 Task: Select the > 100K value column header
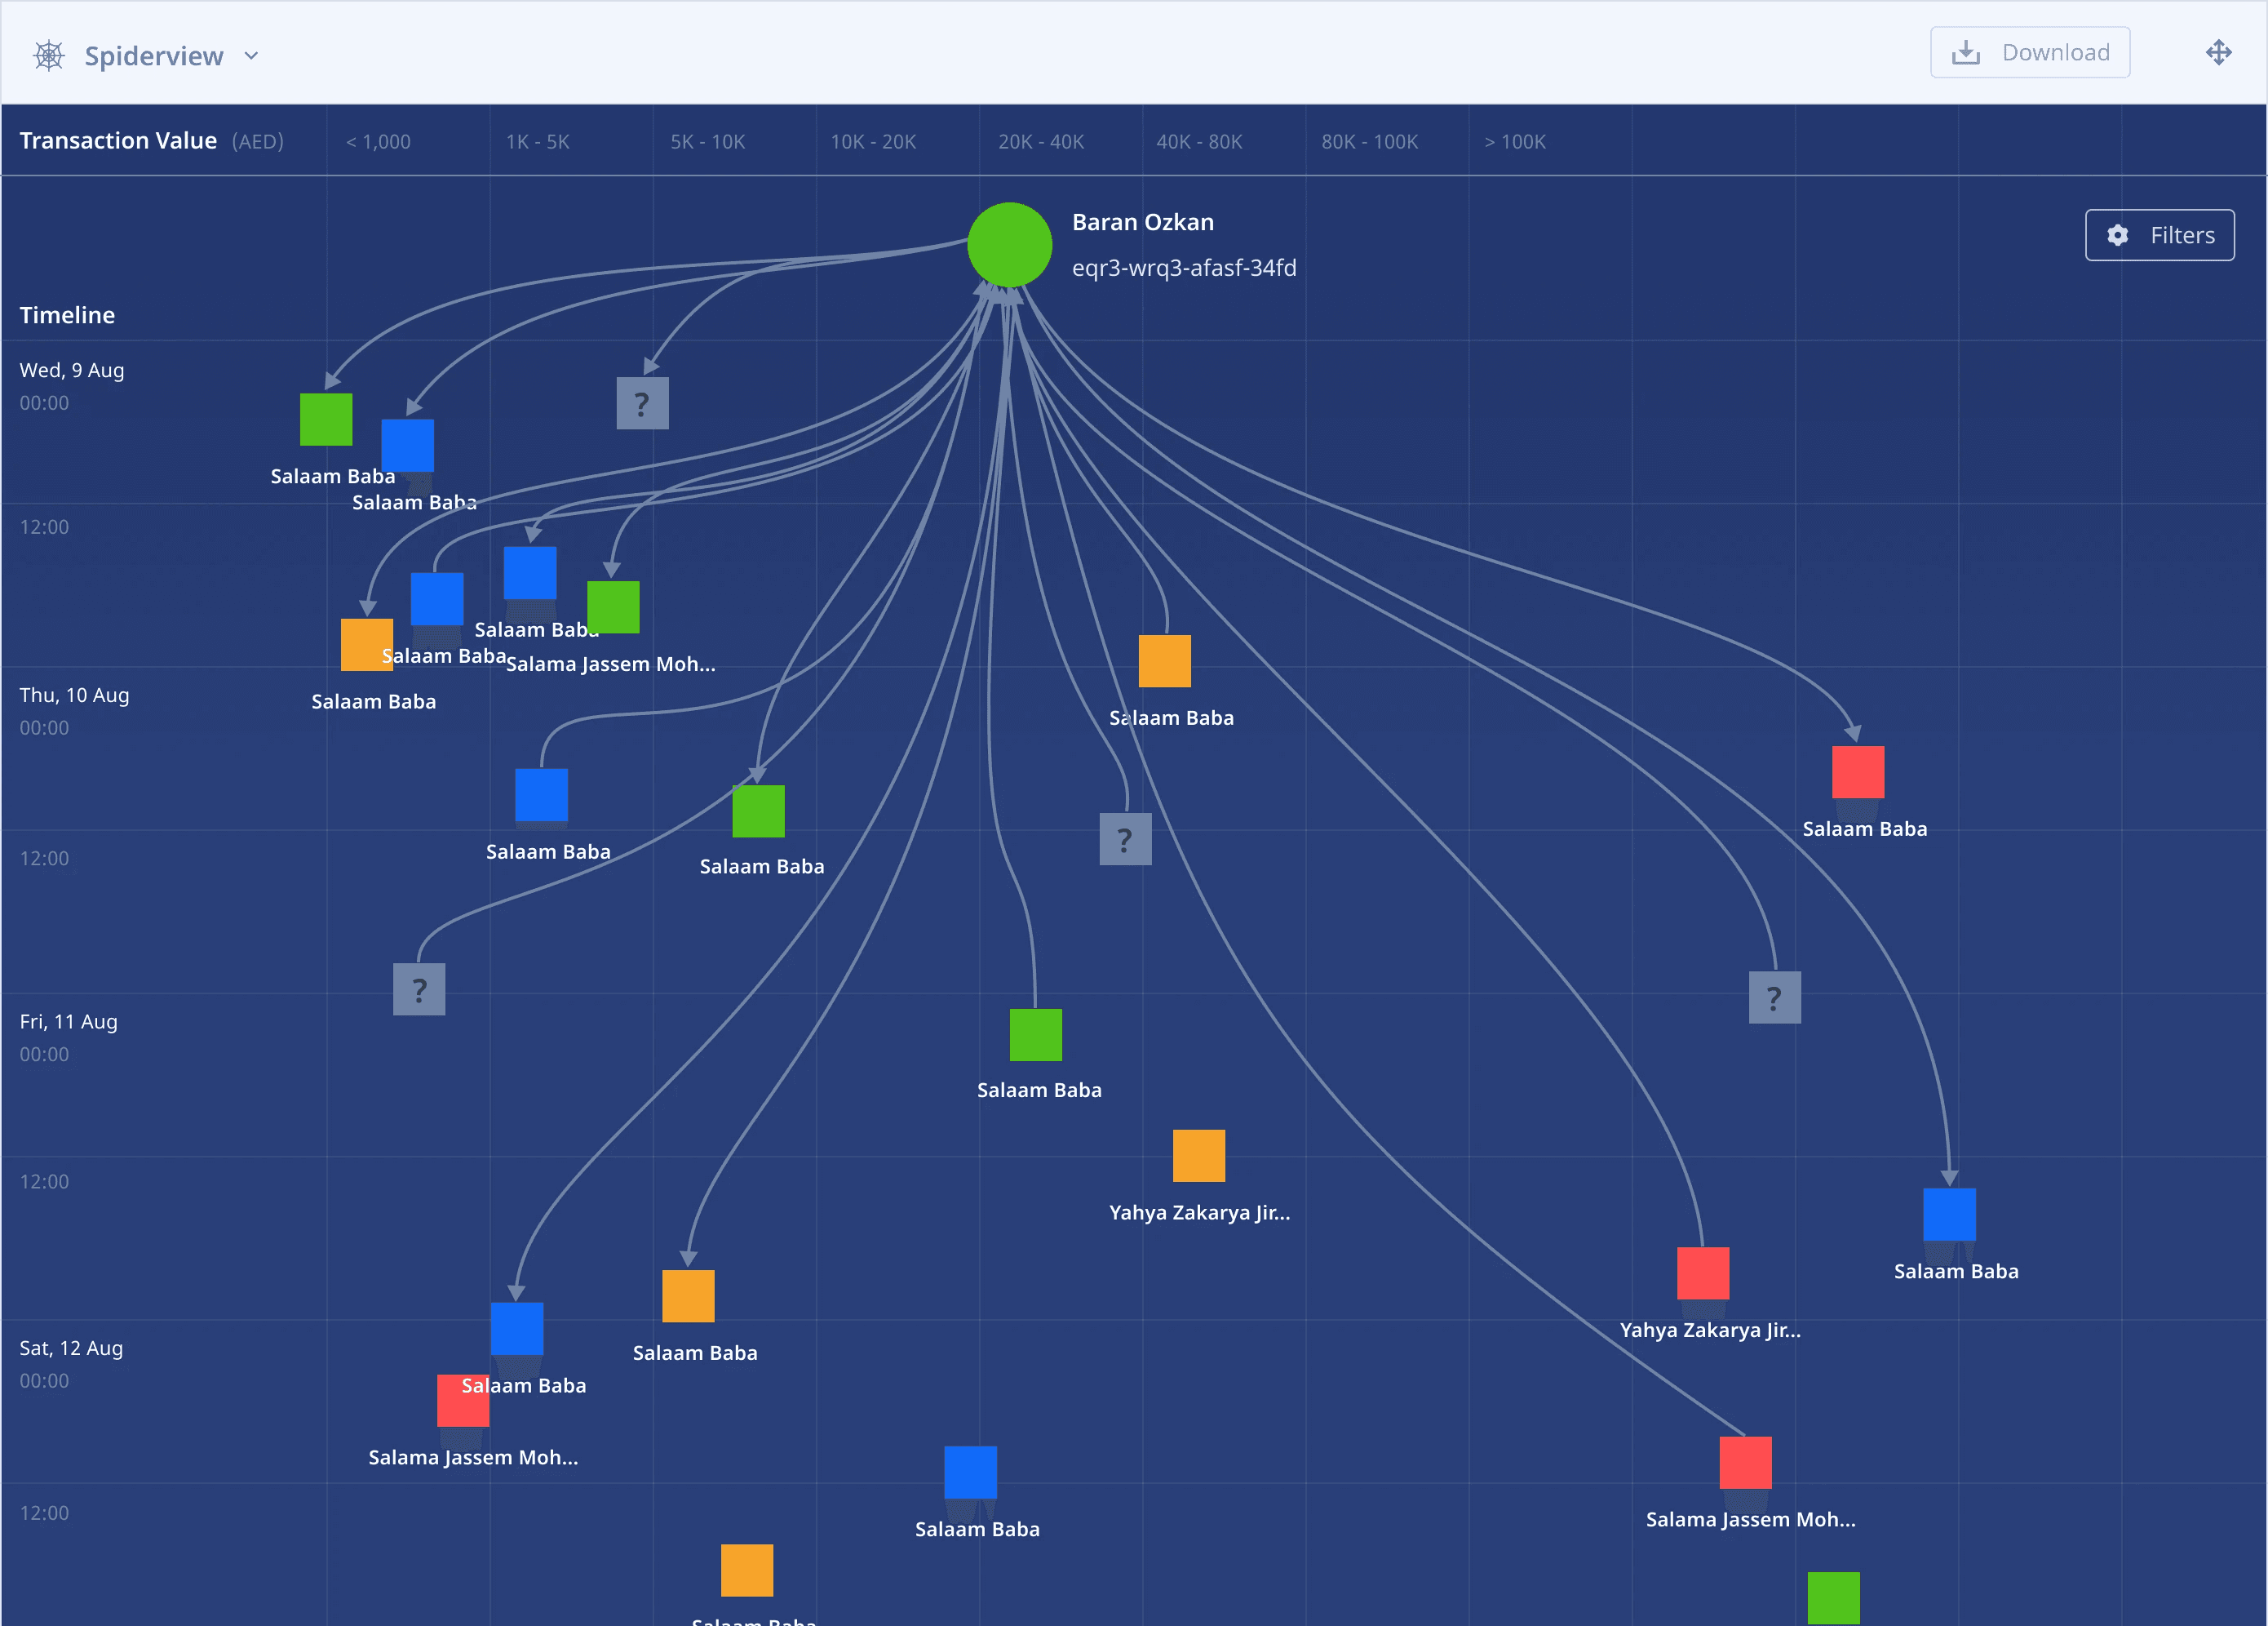(1514, 142)
